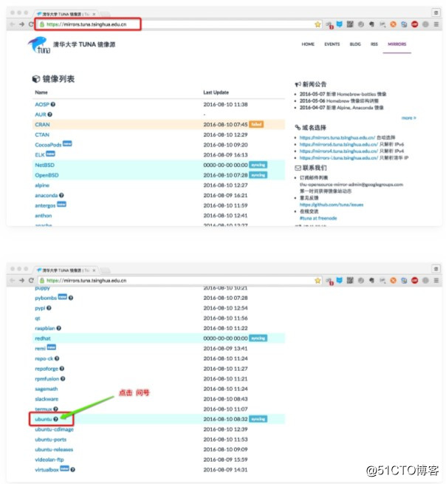
Task: Click the TUNA logo in the page header
Action: click(39, 45)
